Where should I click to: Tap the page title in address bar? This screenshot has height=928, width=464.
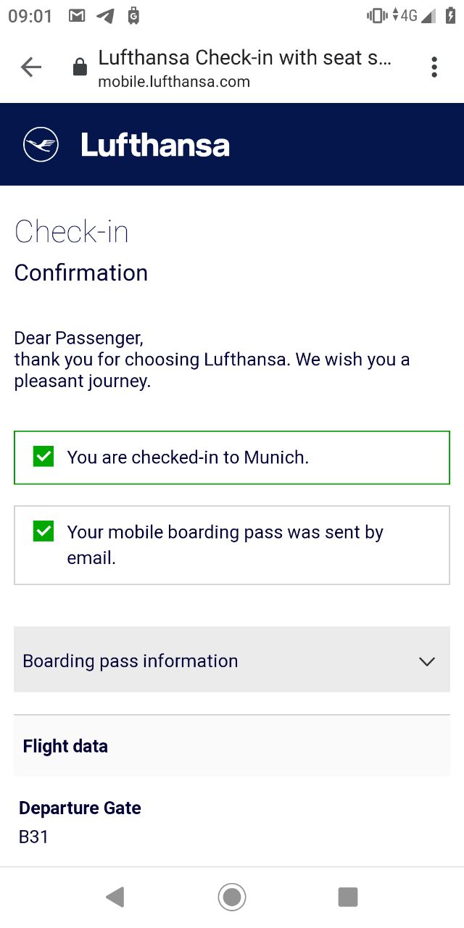pos(245,58)
